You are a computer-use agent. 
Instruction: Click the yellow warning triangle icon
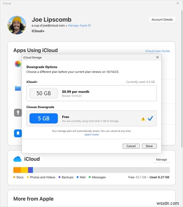click(143, 119)
